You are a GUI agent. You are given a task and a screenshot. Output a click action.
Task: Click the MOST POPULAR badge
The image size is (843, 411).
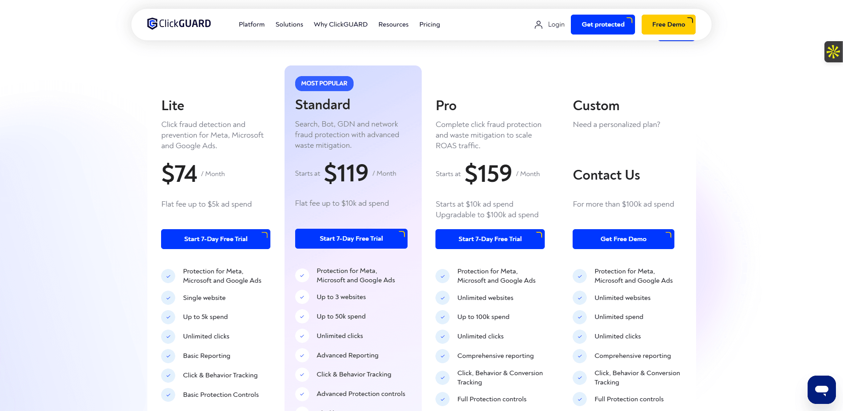click(x=324, y=83)
